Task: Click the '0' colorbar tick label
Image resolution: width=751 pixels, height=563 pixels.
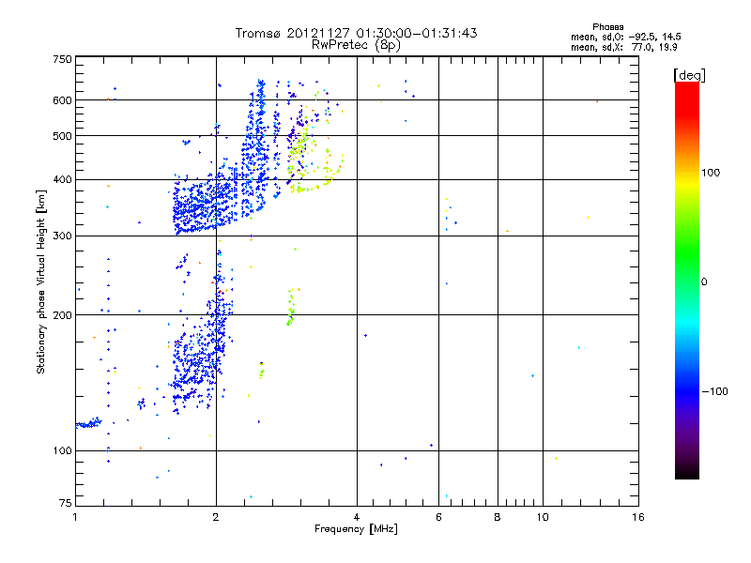Action: (x=704, y=282)
